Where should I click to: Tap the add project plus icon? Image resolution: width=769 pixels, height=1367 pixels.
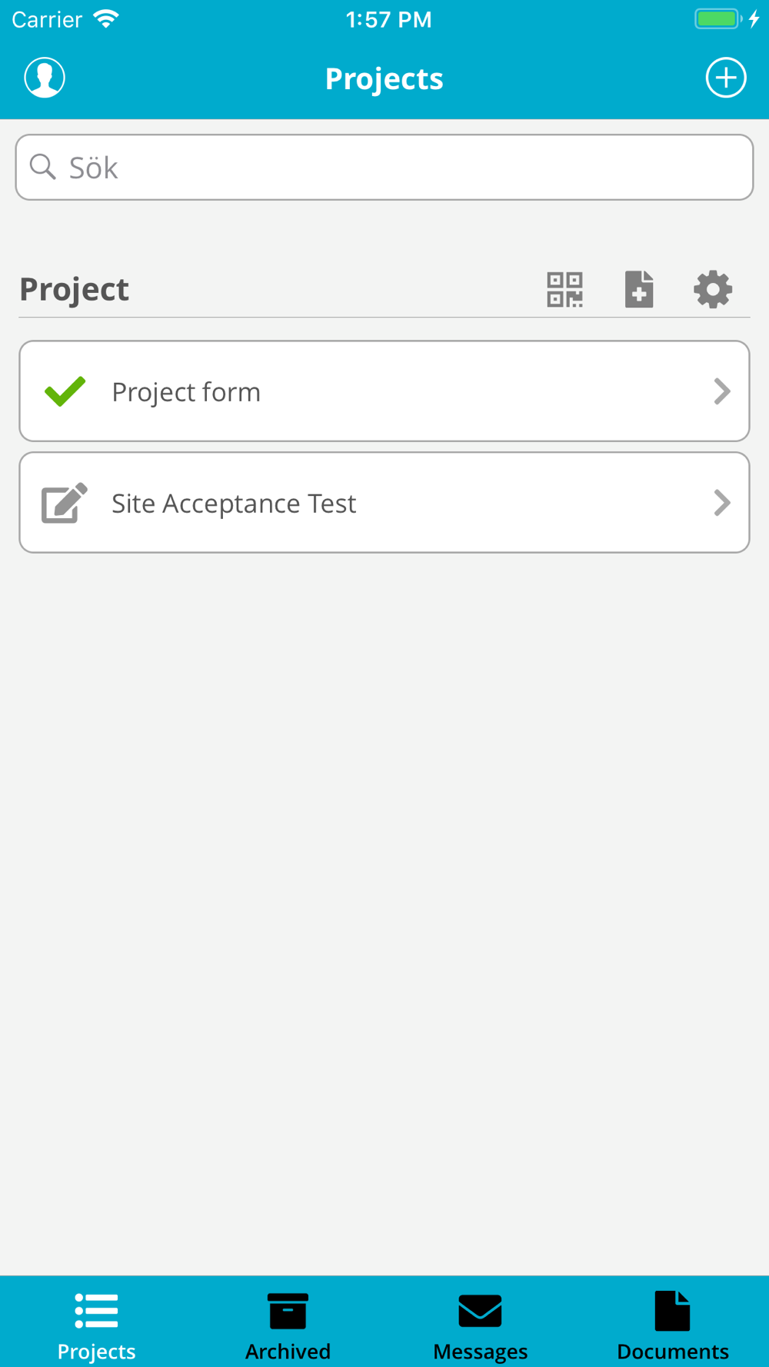pos(726,78)
